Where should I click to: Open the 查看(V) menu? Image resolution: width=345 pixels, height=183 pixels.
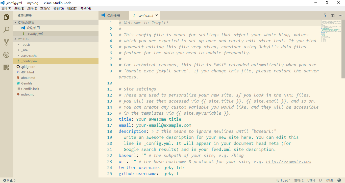point(45,8)
